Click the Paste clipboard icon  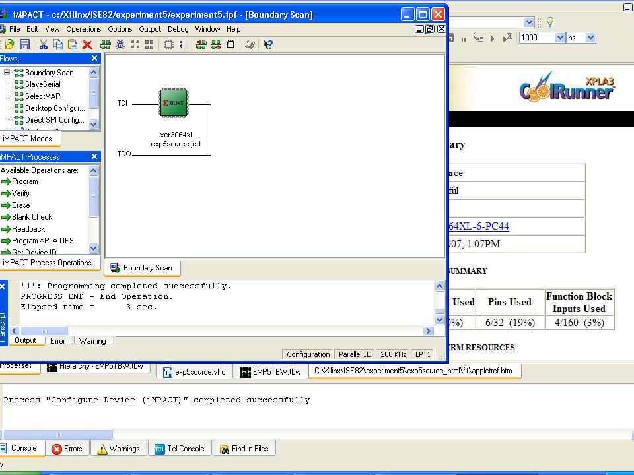click(x=73, y=44)
